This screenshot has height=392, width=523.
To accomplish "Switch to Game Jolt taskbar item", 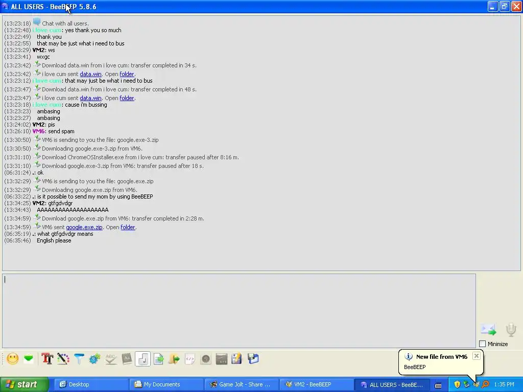I will point(242,385).
